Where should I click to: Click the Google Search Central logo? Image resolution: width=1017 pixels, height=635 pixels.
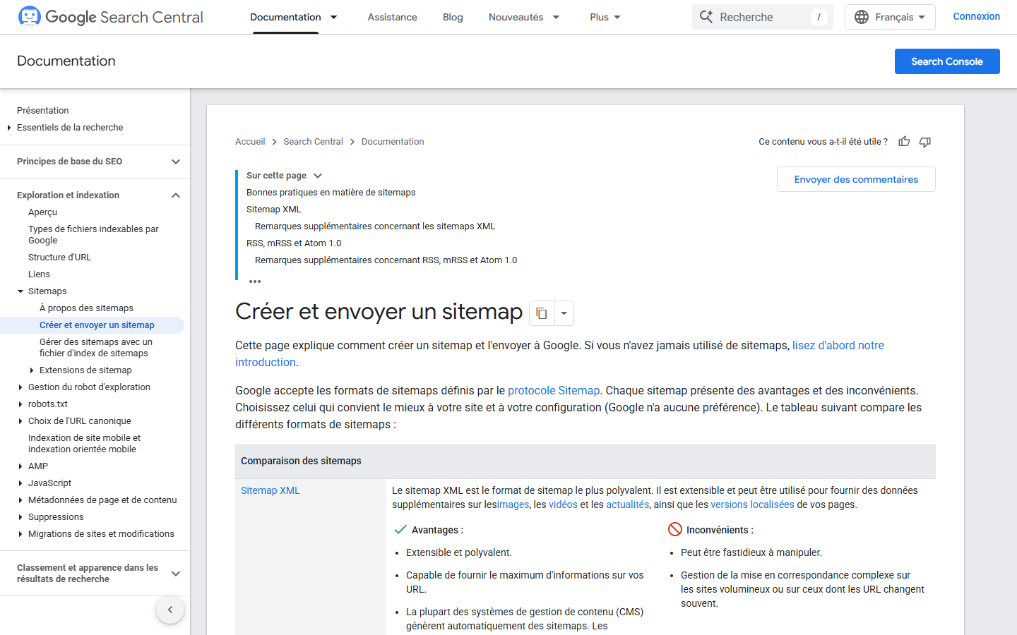[110, 17]
